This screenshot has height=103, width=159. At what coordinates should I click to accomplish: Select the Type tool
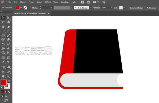(3, 31)
